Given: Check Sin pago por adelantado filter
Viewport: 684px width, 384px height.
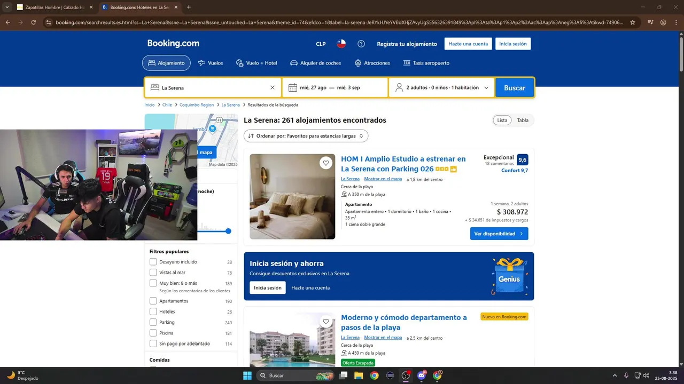Looking at the screenshot, I should pos(153,343).
